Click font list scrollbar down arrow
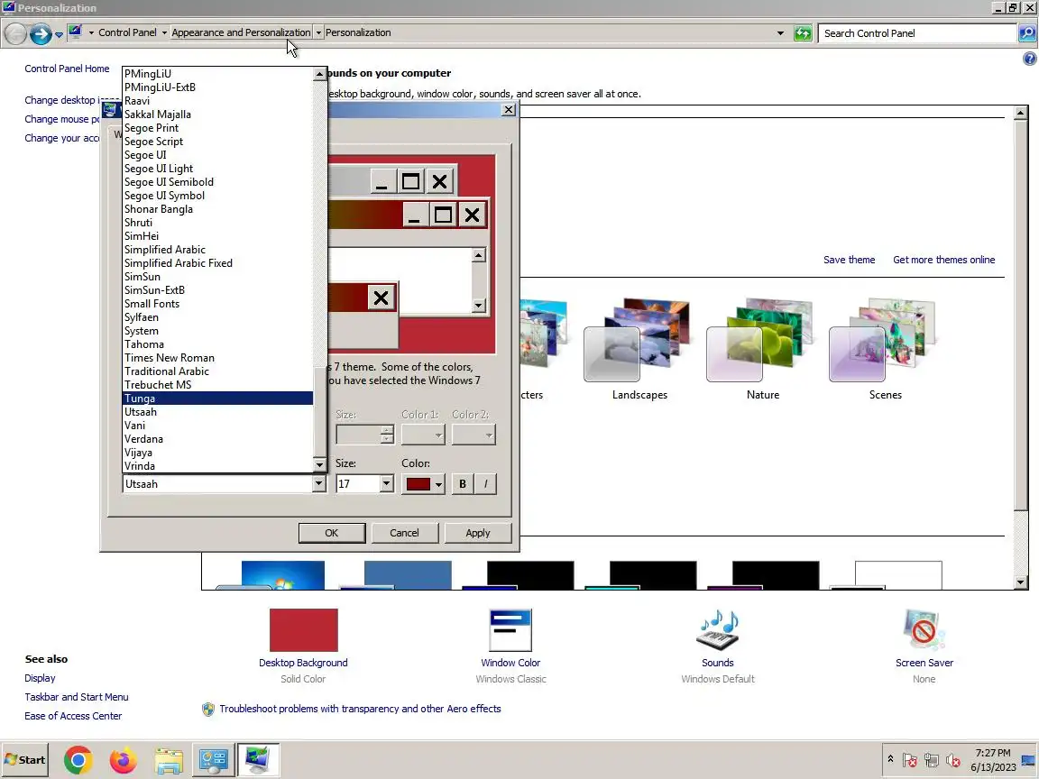Image resolution: width=1039 pixels, height=779 pixels. click(319, 465)
